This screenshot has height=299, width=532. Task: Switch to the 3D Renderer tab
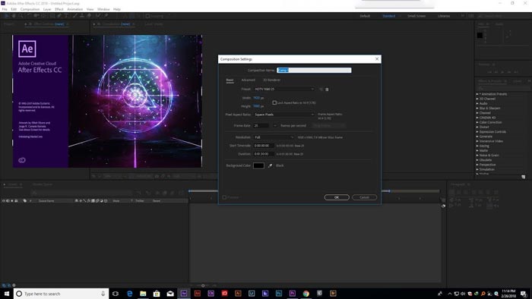point(272,80)
